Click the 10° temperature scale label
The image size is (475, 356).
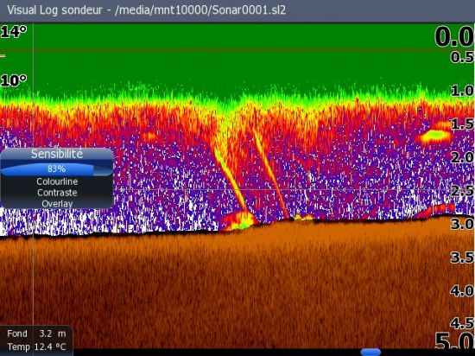(14, 80)
